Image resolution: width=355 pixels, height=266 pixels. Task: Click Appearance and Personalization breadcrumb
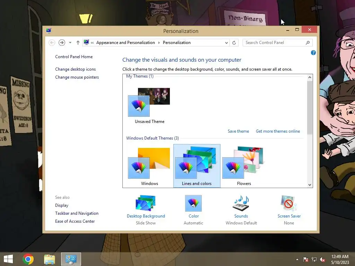(125, 43)
